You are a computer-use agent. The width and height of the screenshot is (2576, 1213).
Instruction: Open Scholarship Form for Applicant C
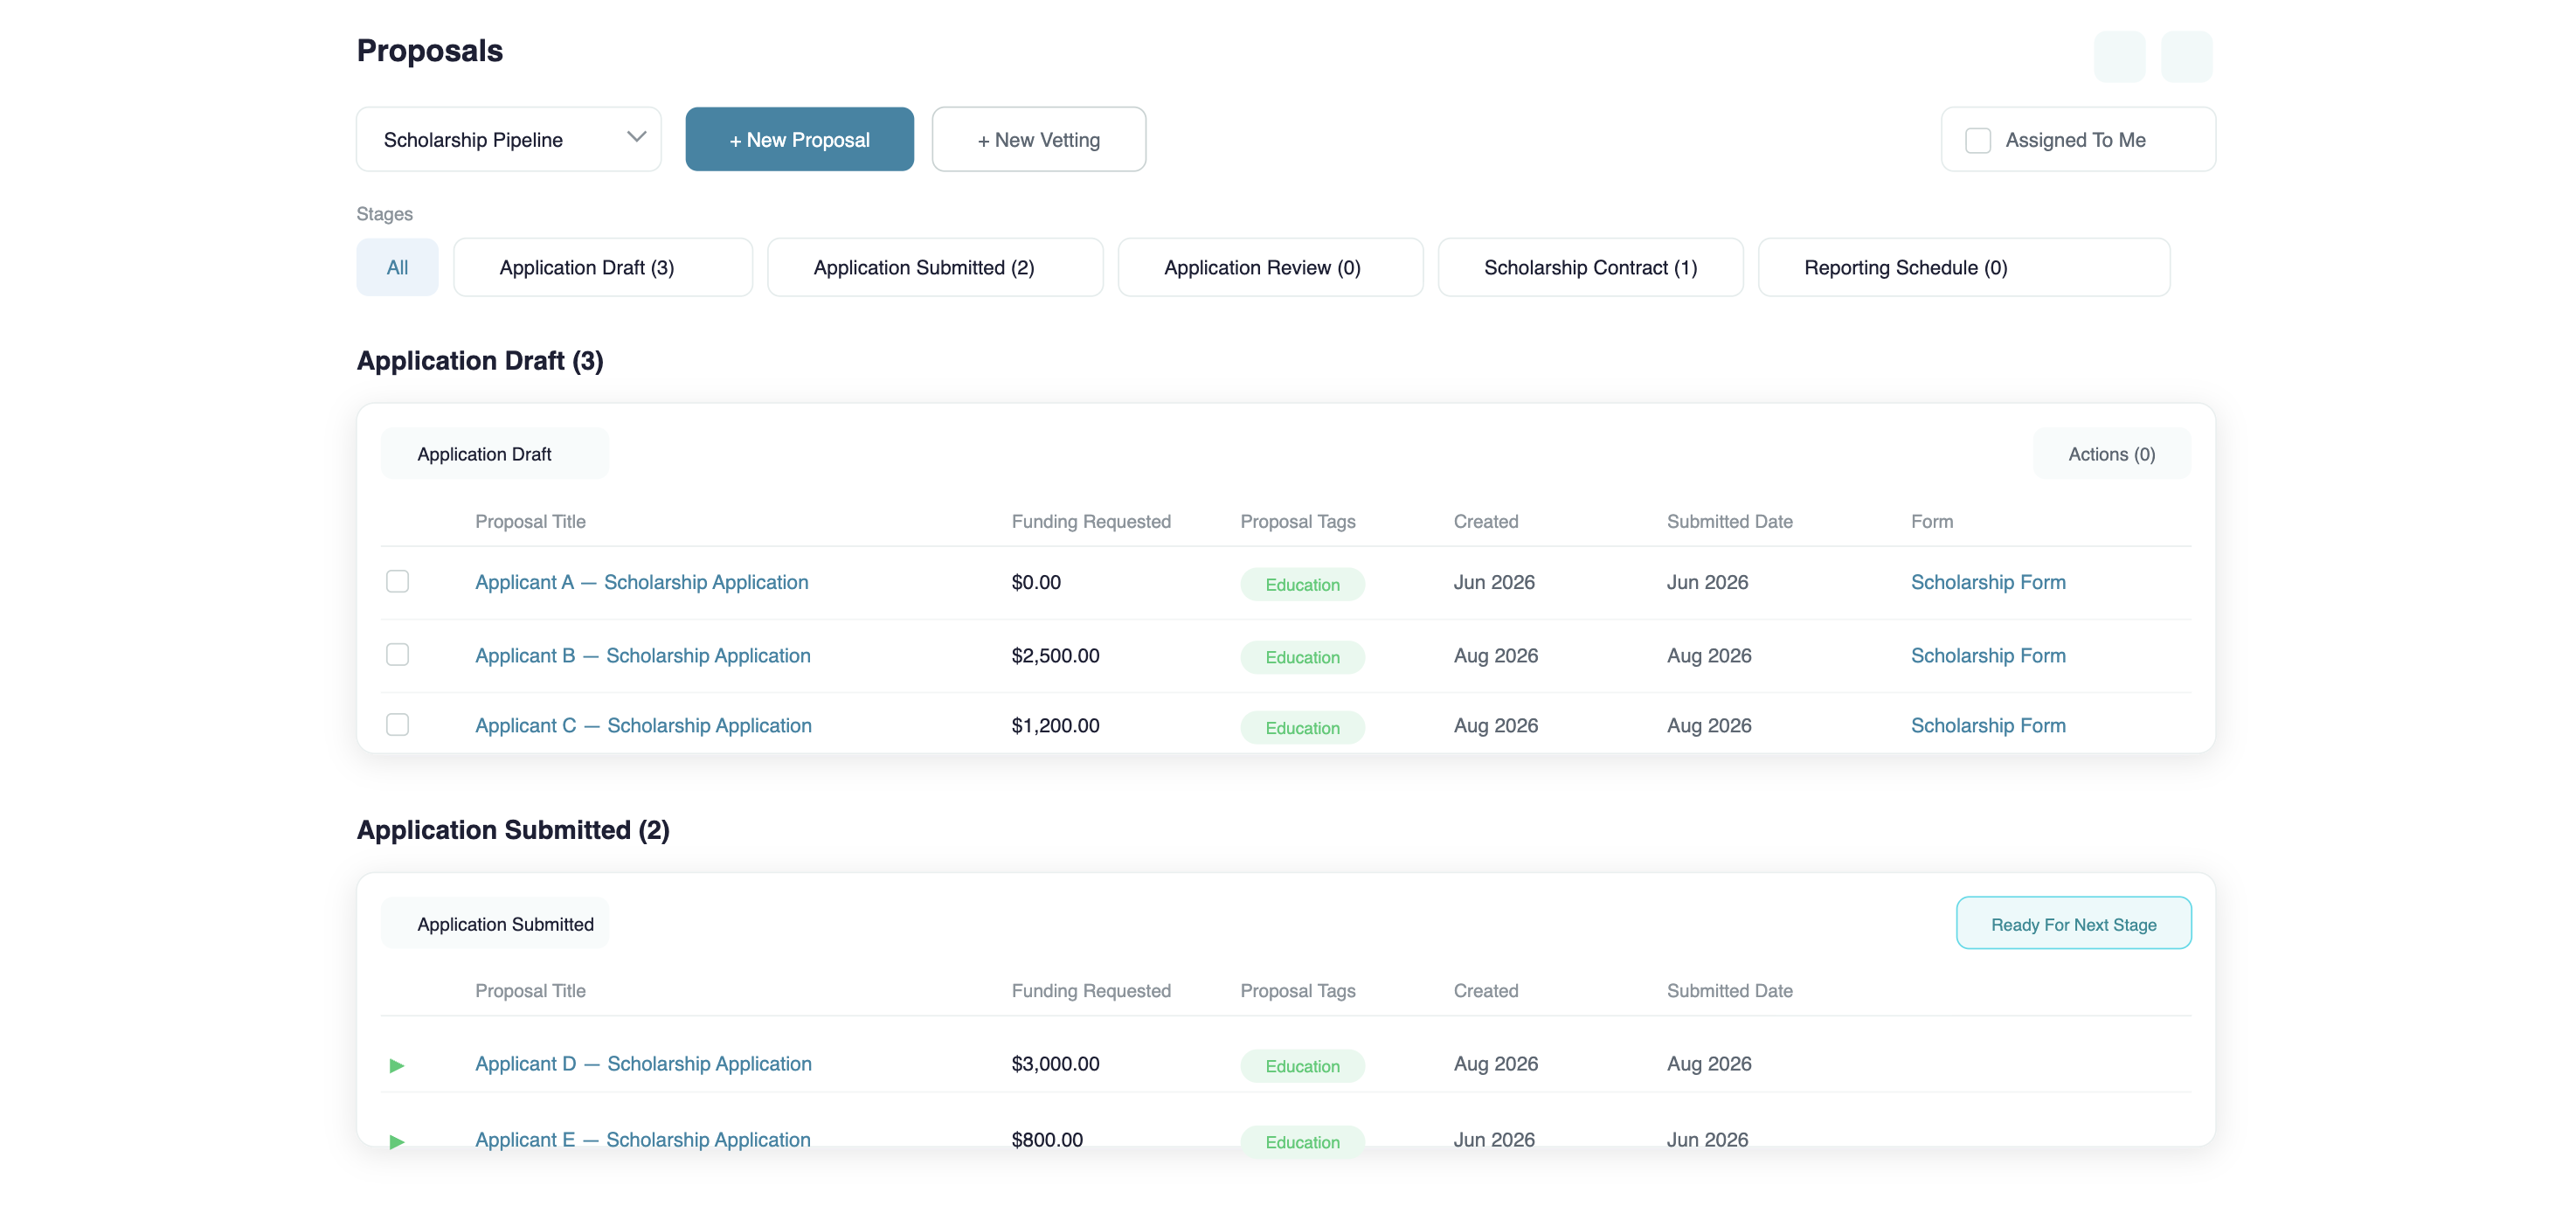1988,726
